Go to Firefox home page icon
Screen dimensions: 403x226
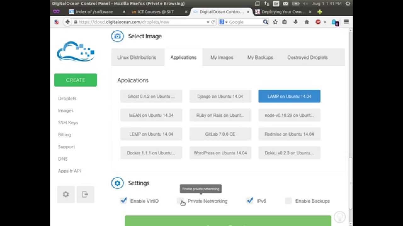(x=307, y=22)
